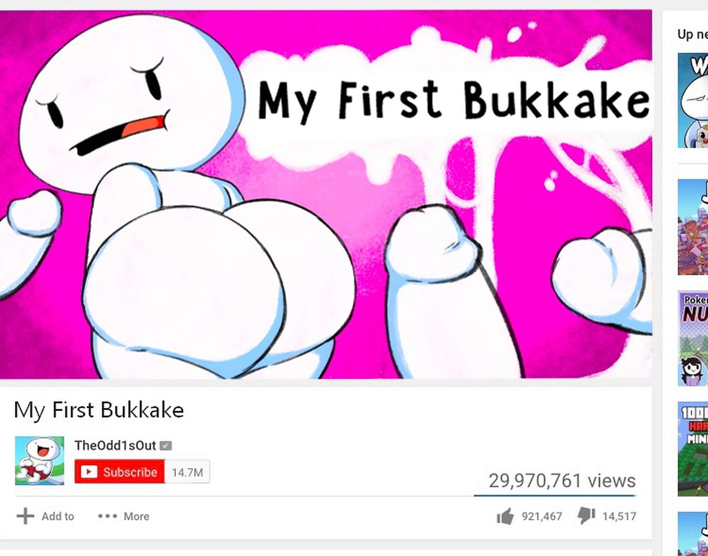This screenshot has height=556, width=708.
Task: Click the plus icon for Add to
Action: coord(25,516)
